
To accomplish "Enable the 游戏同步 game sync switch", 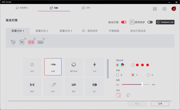I will (150, 22).
